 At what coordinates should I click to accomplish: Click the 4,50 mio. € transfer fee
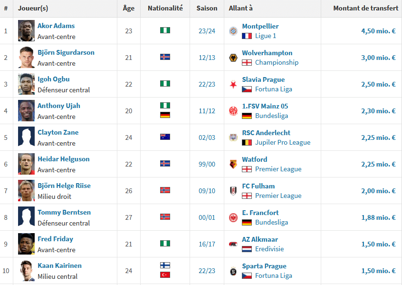[x=378, y=31]
